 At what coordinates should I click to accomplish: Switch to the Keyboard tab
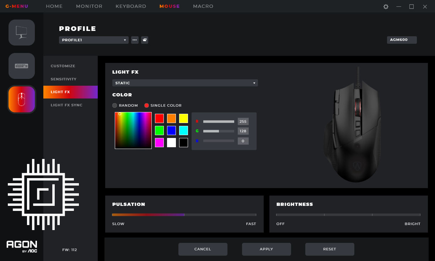(x=131, y=6)
